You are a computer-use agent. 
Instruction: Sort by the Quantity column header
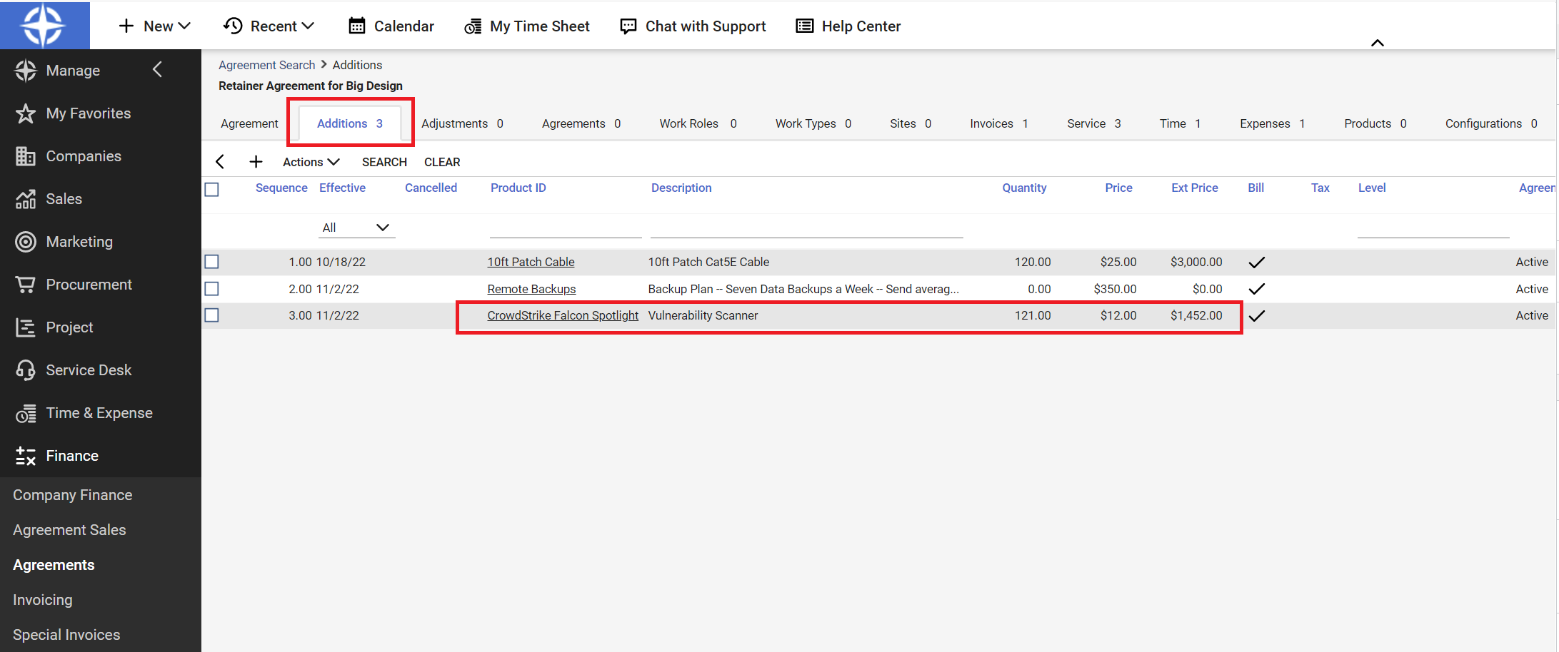point(1024,188)
